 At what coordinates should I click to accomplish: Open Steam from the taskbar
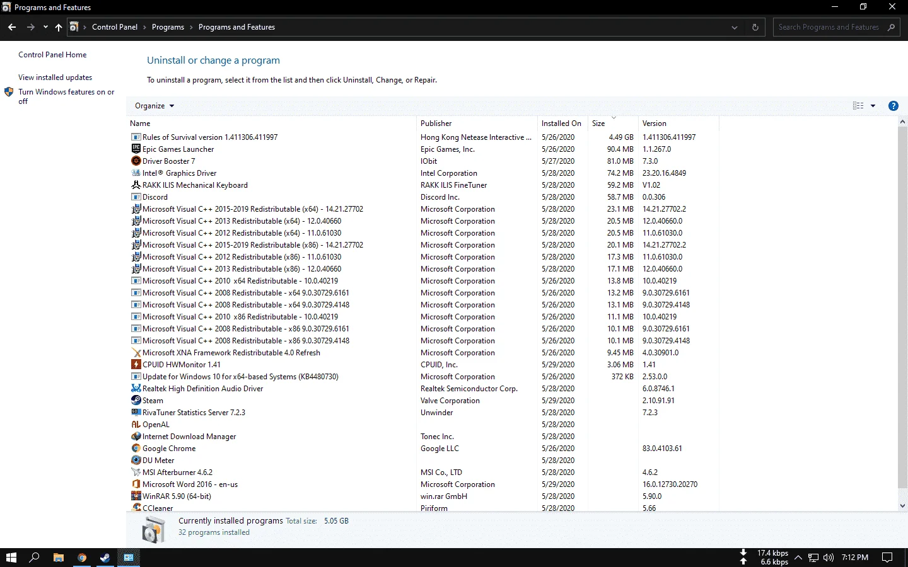click(105, 558)
